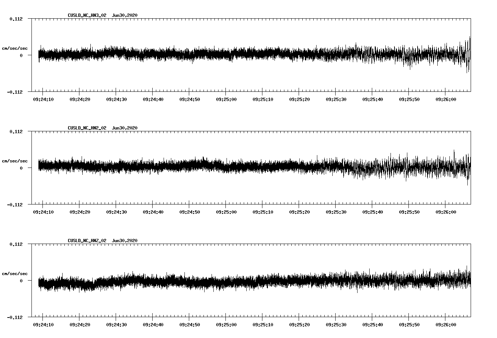Select the -0.112 axis minimum on HN2 chart

(15, 204)
